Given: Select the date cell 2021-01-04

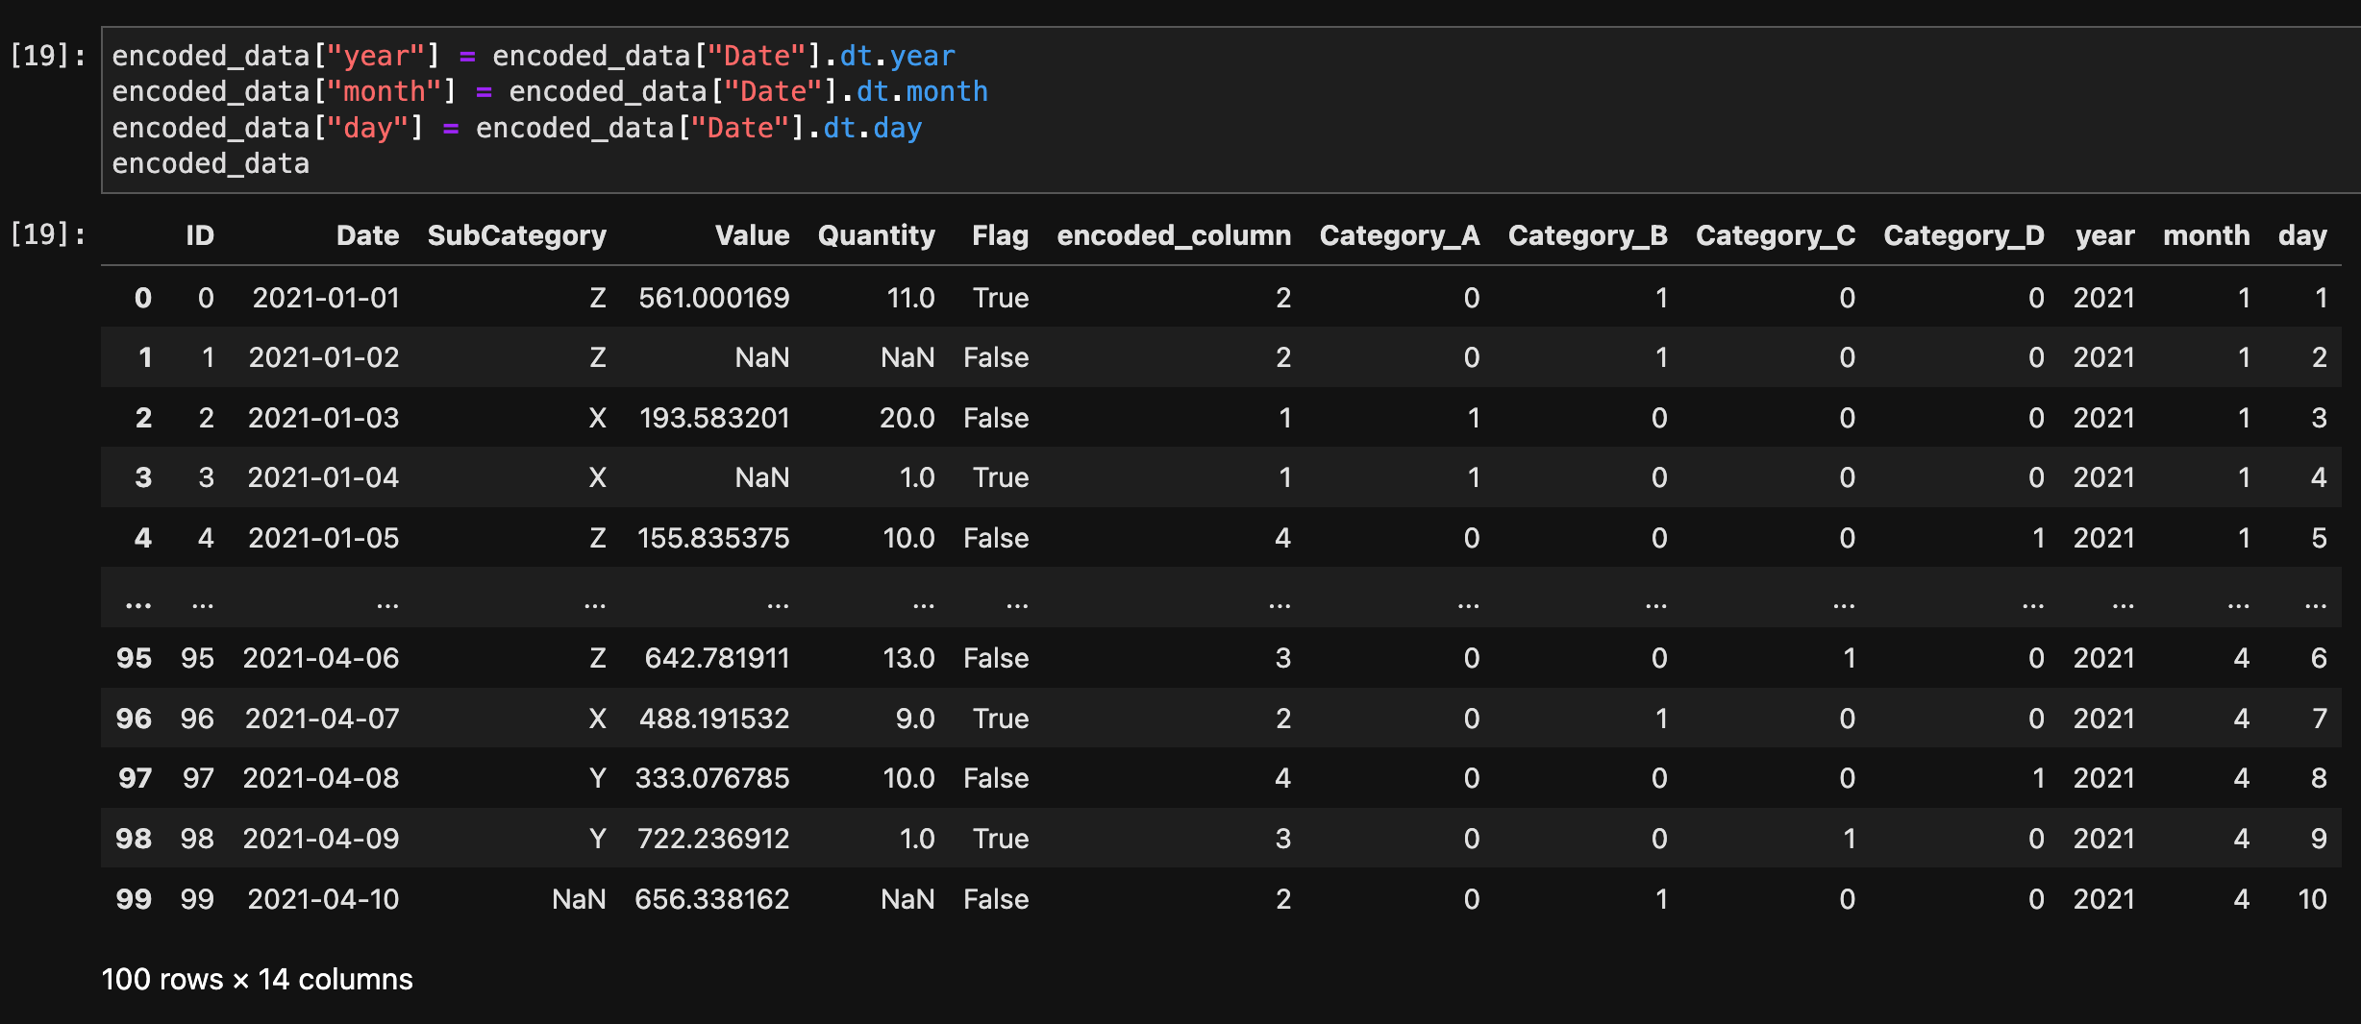Looking at the screenshot, I should click(x=323, y=477).
